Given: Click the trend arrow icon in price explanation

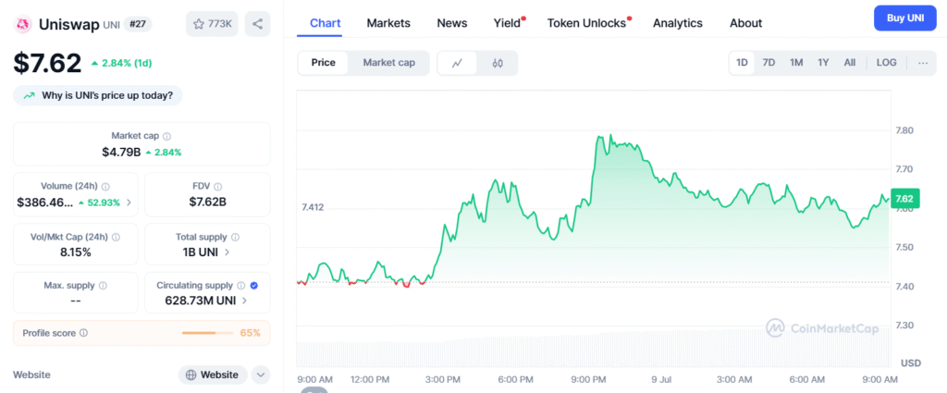Looking at the screenshot, I should point(29,95).
